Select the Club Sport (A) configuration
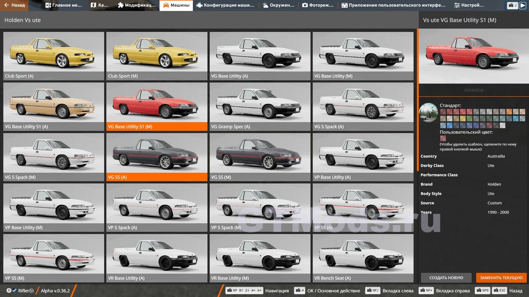This screenshot has width=529, height=297. (54, 56)
